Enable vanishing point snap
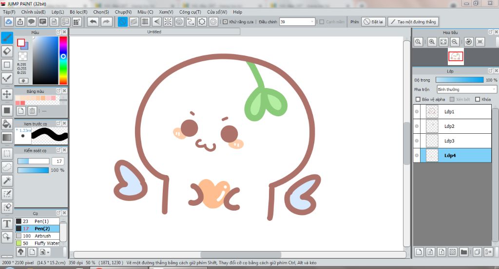The width and height of the screenshot is (499, 269). pos(156,21)
